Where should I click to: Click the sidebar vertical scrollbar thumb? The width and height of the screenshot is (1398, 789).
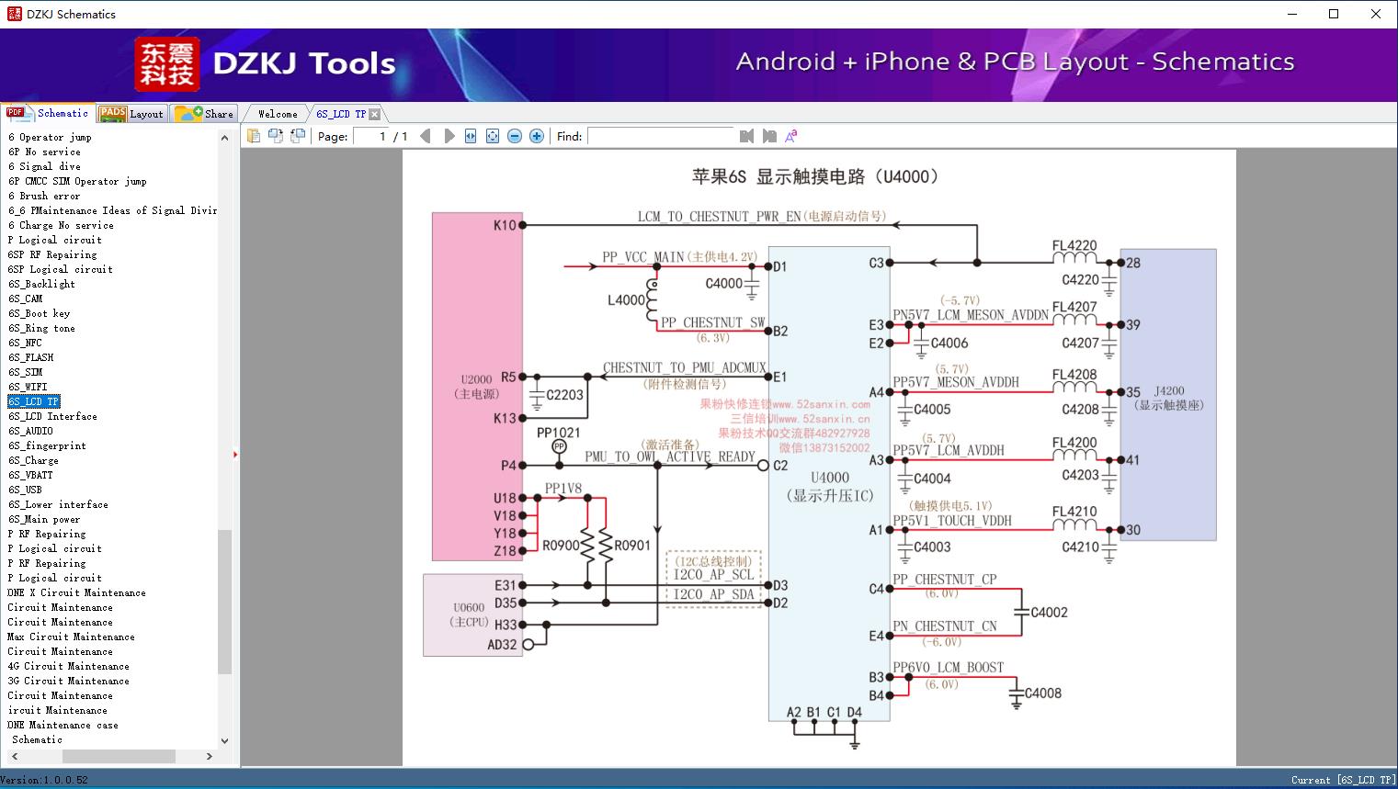tap(224, 602)
